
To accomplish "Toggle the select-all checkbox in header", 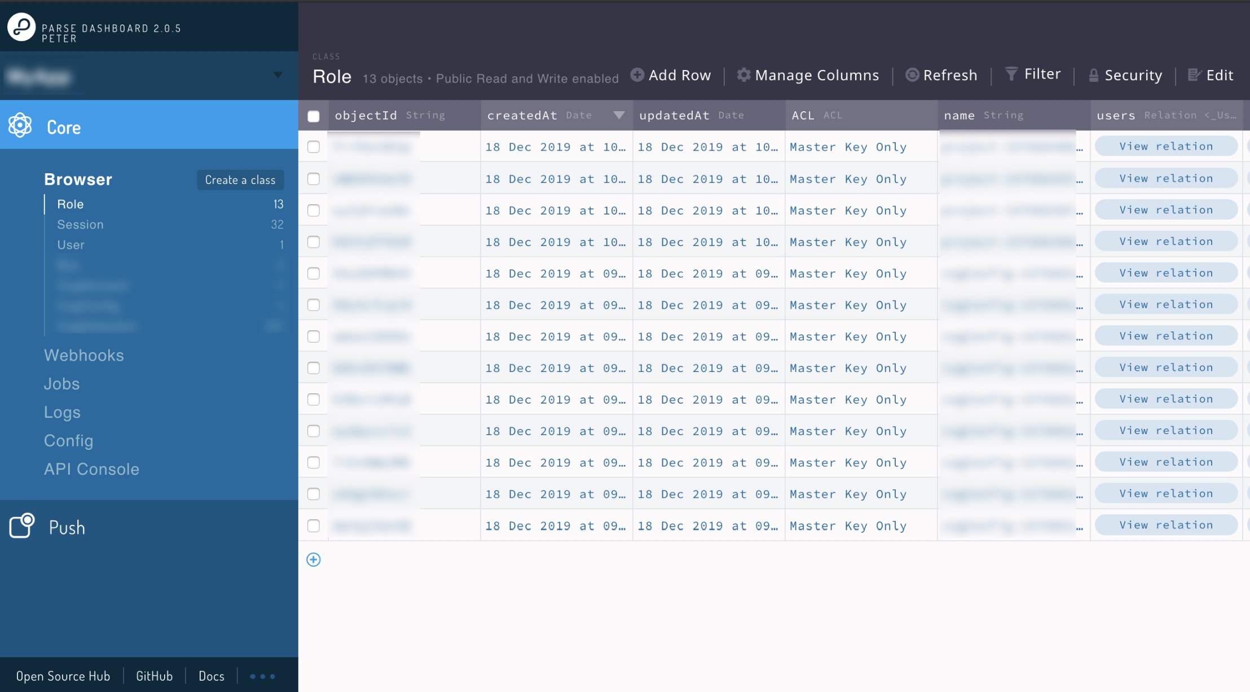I will point(314,116).
